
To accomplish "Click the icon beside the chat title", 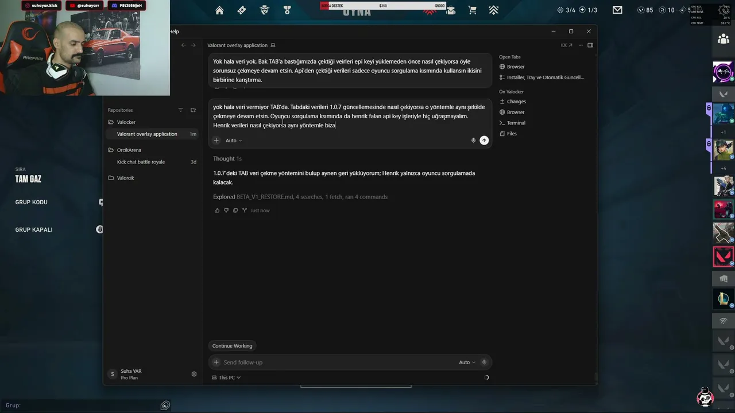I will (x=273, y=45).
